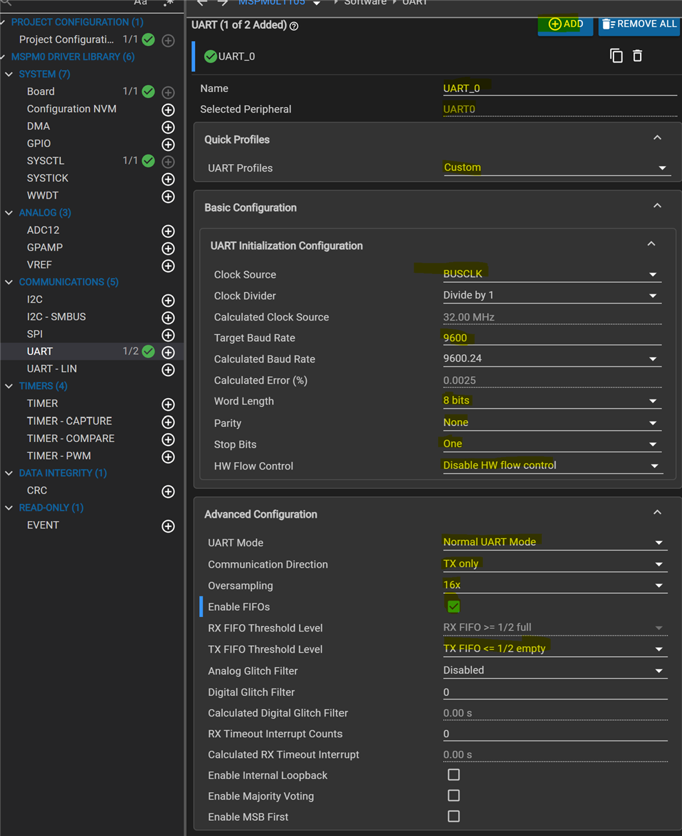
Task: Add a GPIO module with plus icon
Action: pos(168,144)
